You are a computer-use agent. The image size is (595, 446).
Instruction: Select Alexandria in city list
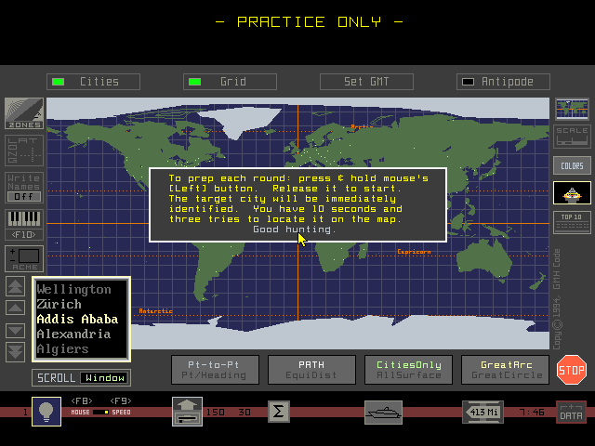(x=73, y=334)
